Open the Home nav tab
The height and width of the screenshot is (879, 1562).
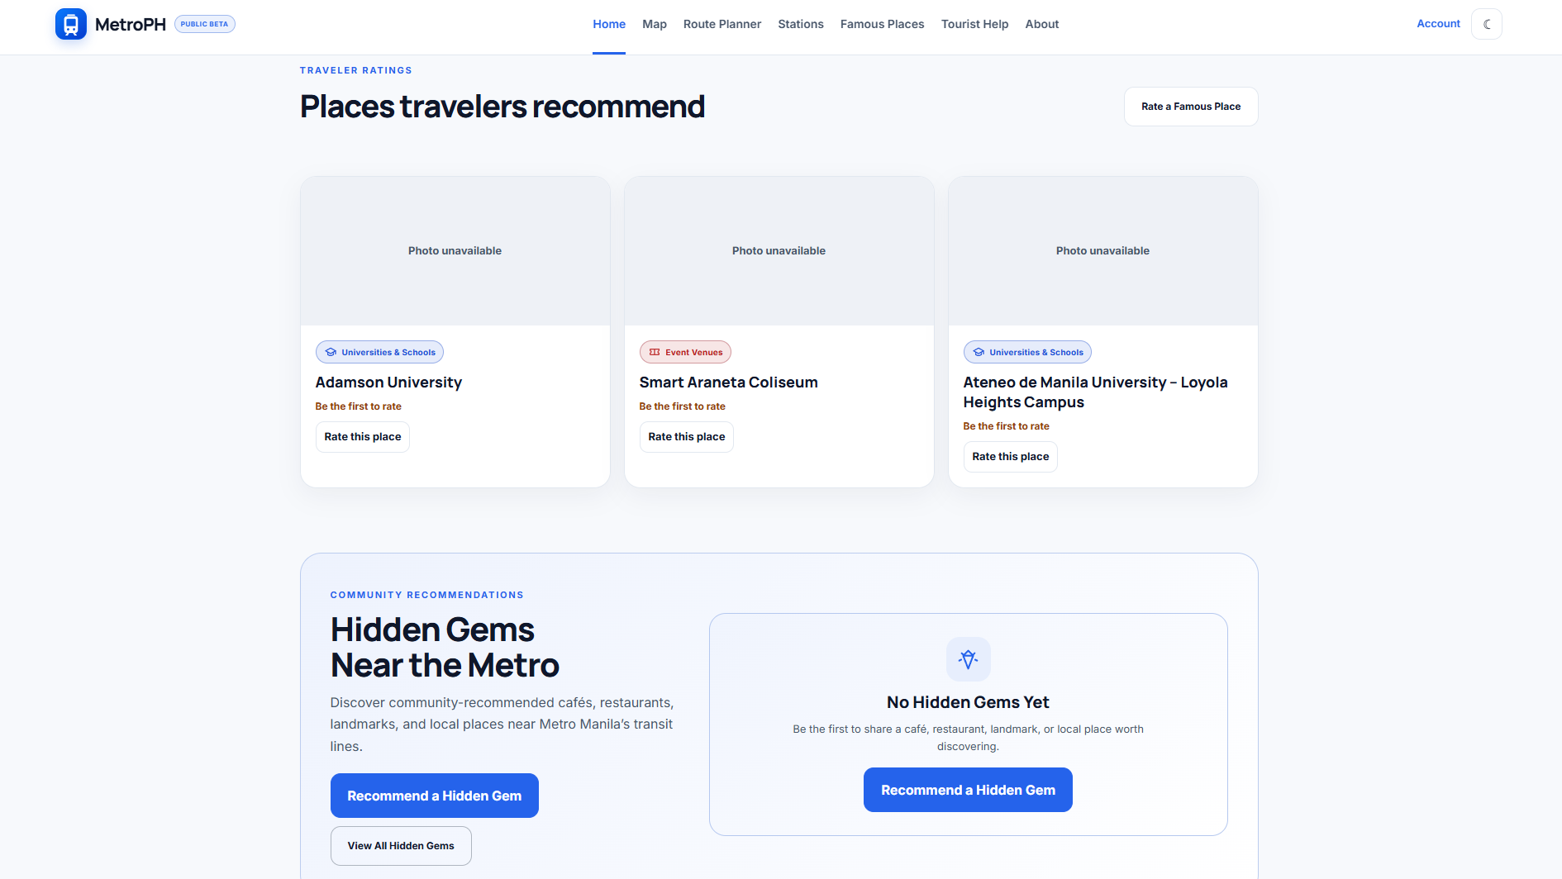(609, 24)
